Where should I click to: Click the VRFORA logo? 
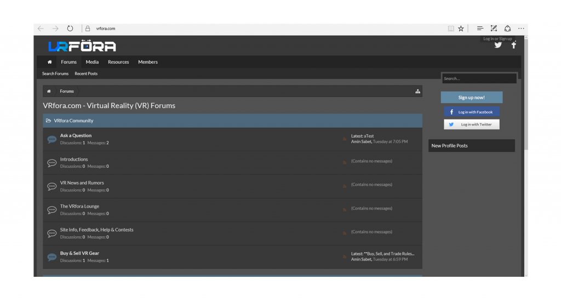coord(82,46)
